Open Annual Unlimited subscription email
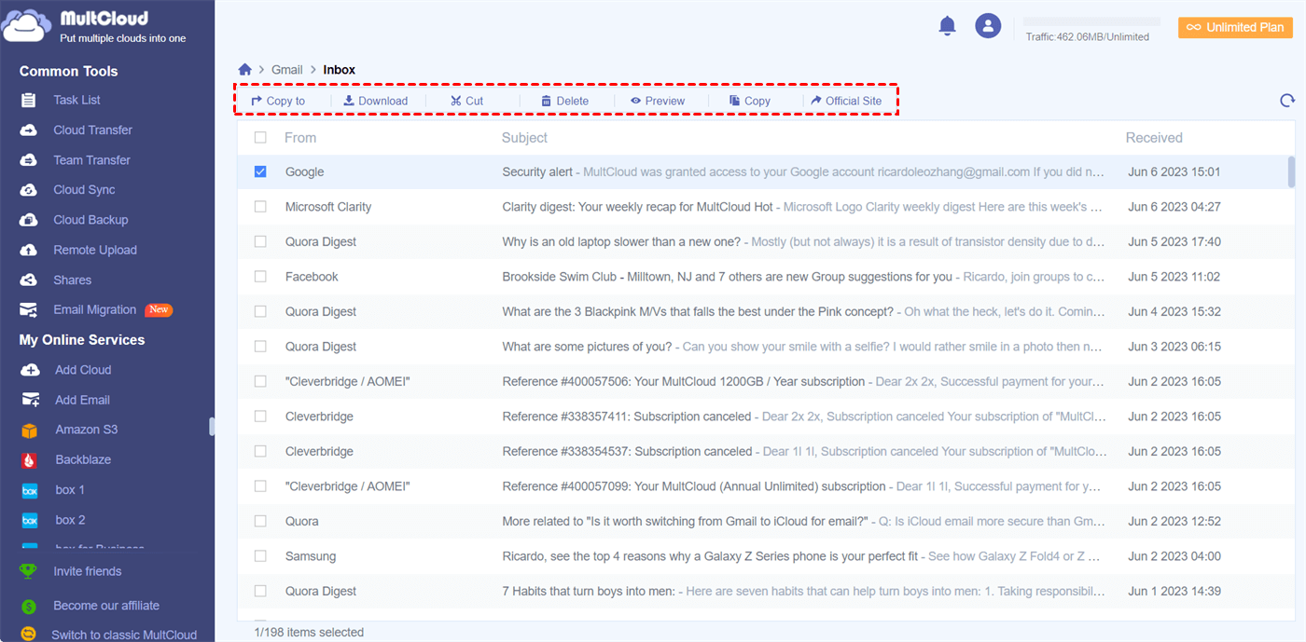This screenshot has height=642, width=1306. click(693, 486)
